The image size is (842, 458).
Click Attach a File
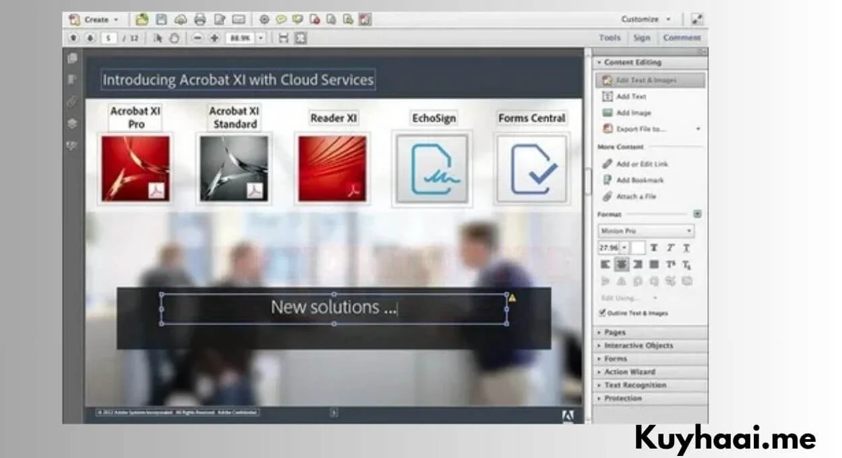pos(628,196)
